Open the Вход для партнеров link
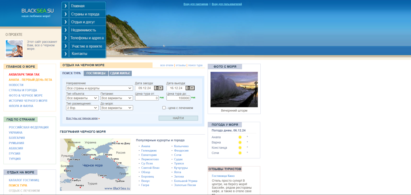The height and width of the screenshot is (195, 411). pos(196,4)
